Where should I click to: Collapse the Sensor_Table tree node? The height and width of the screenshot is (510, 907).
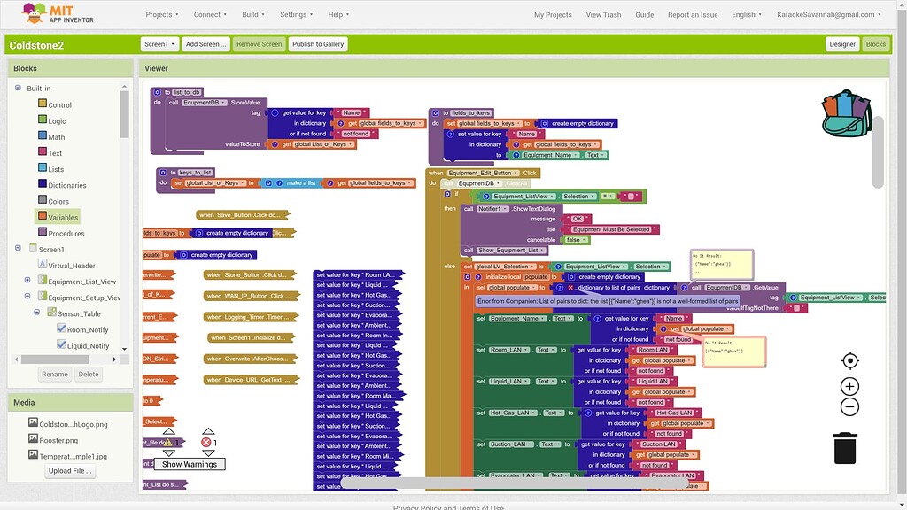pyautogui.click(x=37, y=313)
